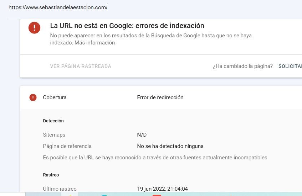302x196 pixels.
Task: Click the inspected URL sebastiandelaestacion.com text
Action: tap(58, 7)
